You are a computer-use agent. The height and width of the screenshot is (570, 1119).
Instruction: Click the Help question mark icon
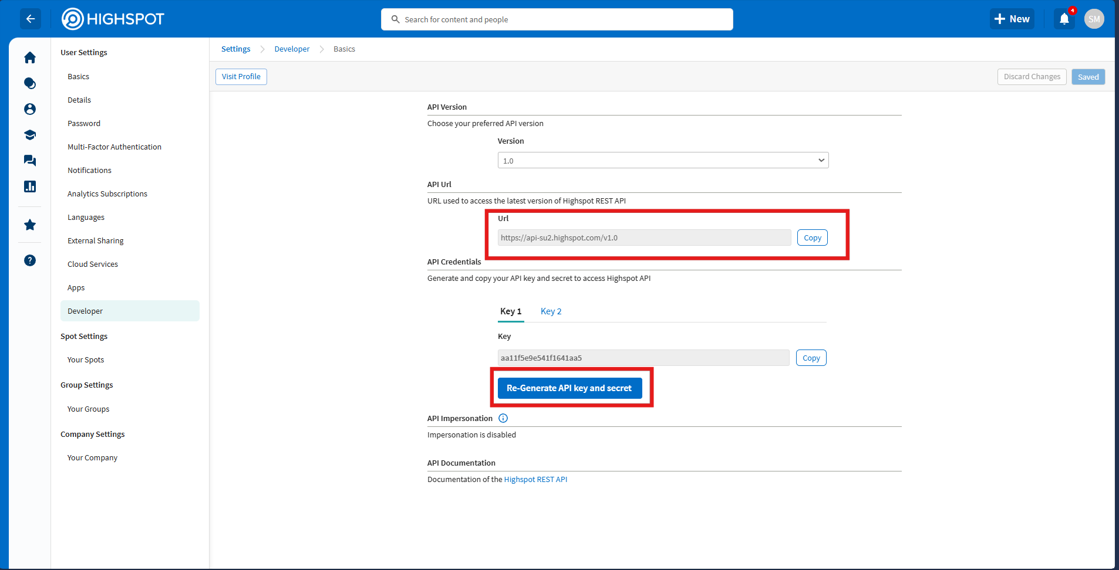pyautogui.click(x=30, y=260)
